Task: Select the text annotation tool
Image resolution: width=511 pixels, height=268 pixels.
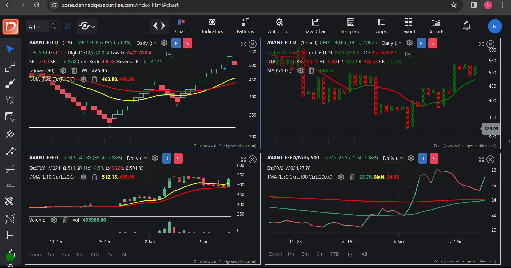Action: (x=10, y=117)
